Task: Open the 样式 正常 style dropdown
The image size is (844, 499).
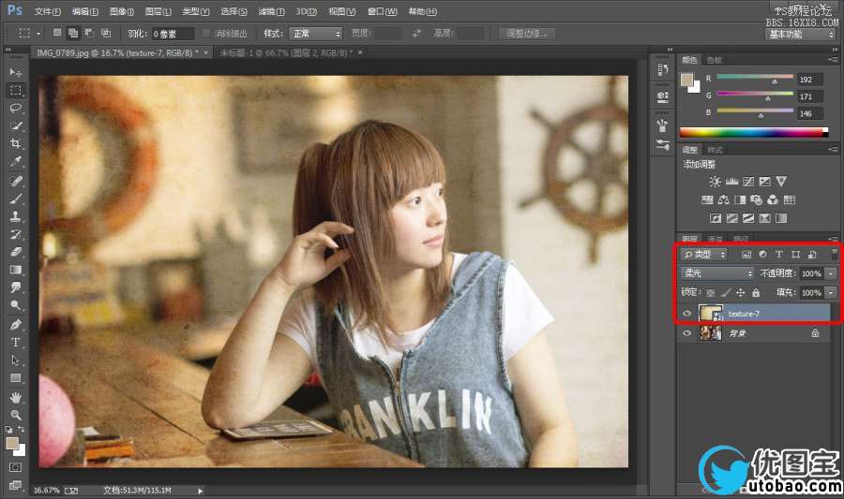Action: pyautogui.click(x=315, y=34)
